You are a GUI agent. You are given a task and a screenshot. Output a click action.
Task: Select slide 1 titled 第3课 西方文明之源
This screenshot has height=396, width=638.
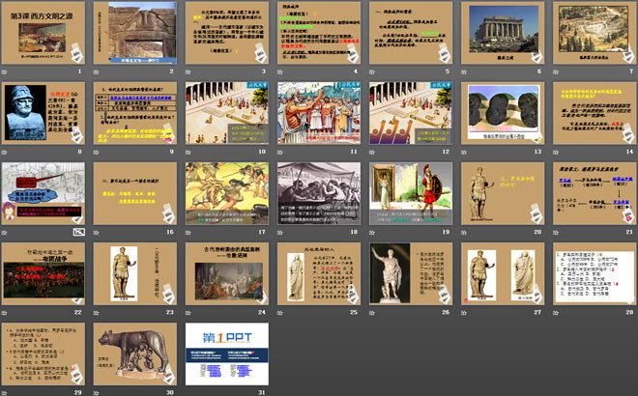coord(43,33)
